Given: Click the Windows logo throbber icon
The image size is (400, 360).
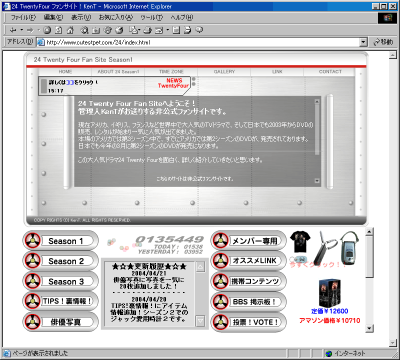Looking at the screenshot, I should point(387,18).
